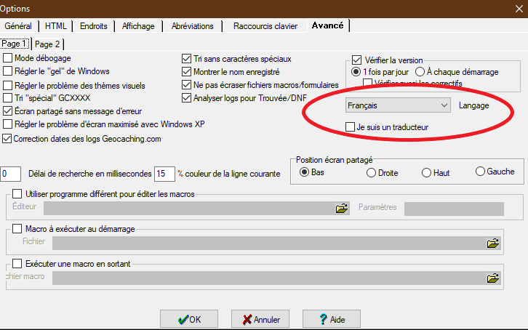
Task: Set split screen position to Gauche
Action: 480,172
